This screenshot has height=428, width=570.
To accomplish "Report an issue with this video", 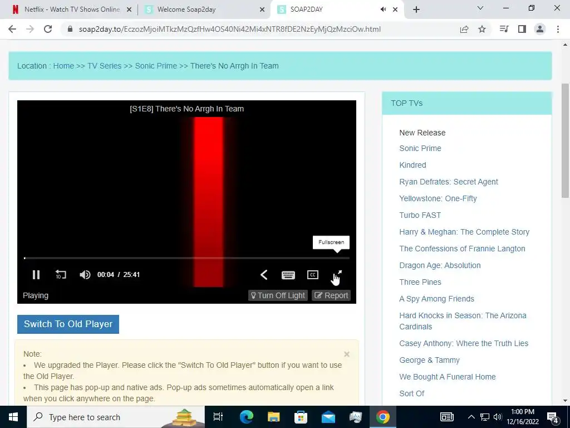I will pyautogui.click(x=331, y=295).
